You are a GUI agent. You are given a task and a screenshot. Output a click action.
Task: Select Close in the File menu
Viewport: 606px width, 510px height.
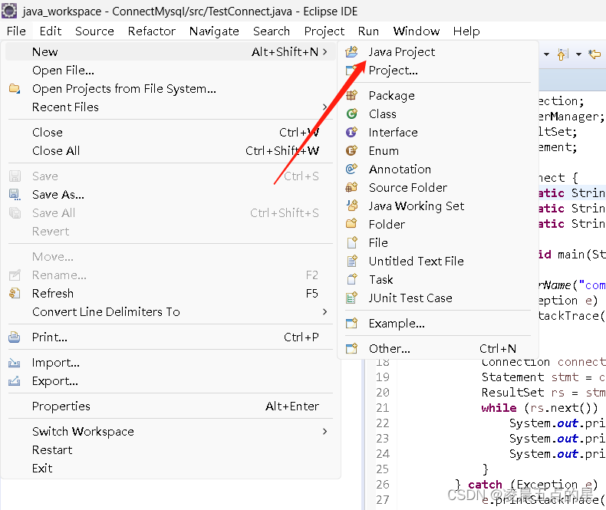click(169, 132)
